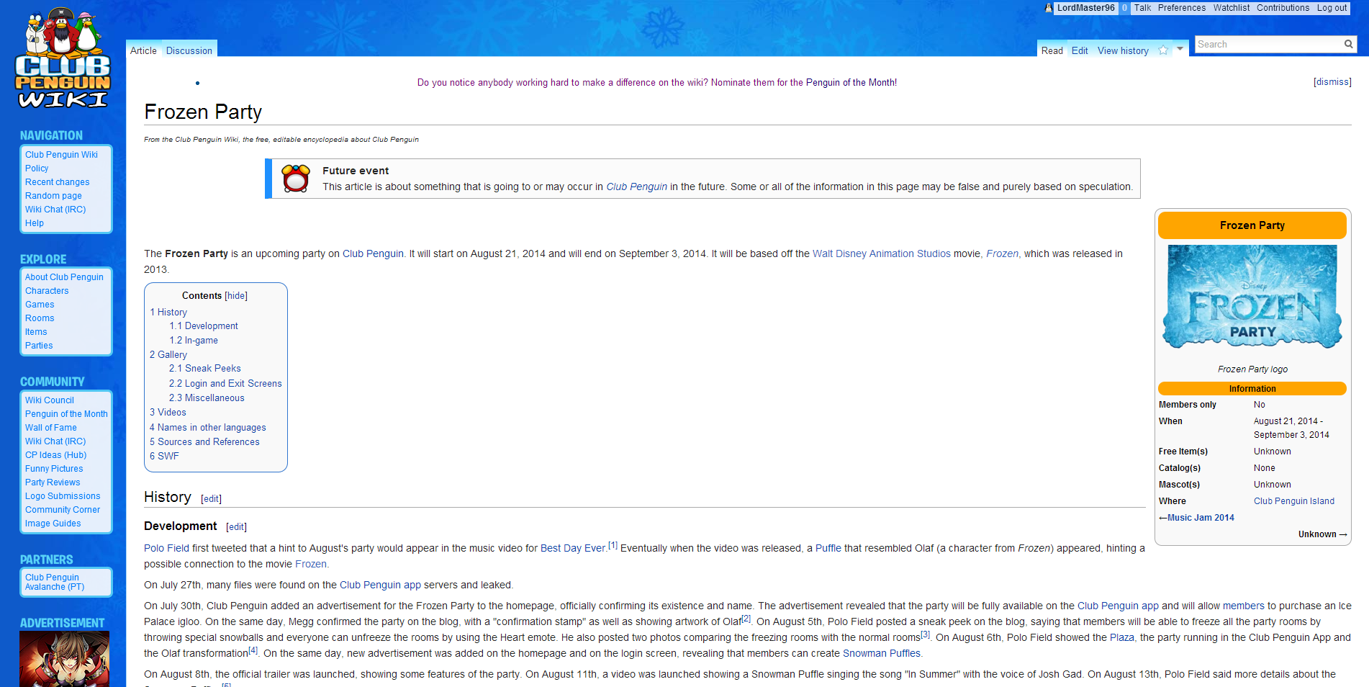The height and width of the screenshot is (687, 1369).
Task: Jump to 6 SWF section
Action: pos(164,457)
